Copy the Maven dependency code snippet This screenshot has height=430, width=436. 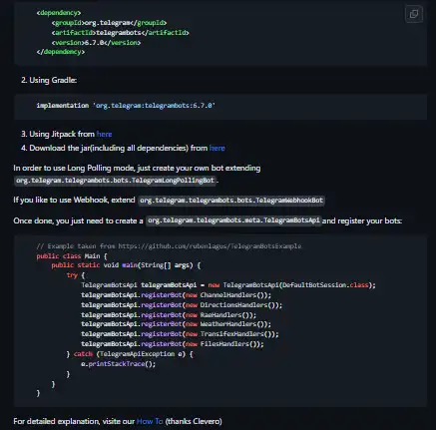pyautogui.click(x=414, y=14)
